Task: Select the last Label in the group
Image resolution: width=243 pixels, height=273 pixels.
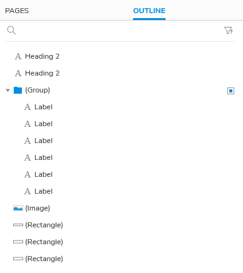Action: 43,191
